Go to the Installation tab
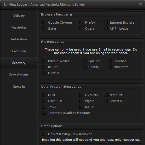Image resolution: width=145 pixels, height=145 pixels. pos(19,39)
